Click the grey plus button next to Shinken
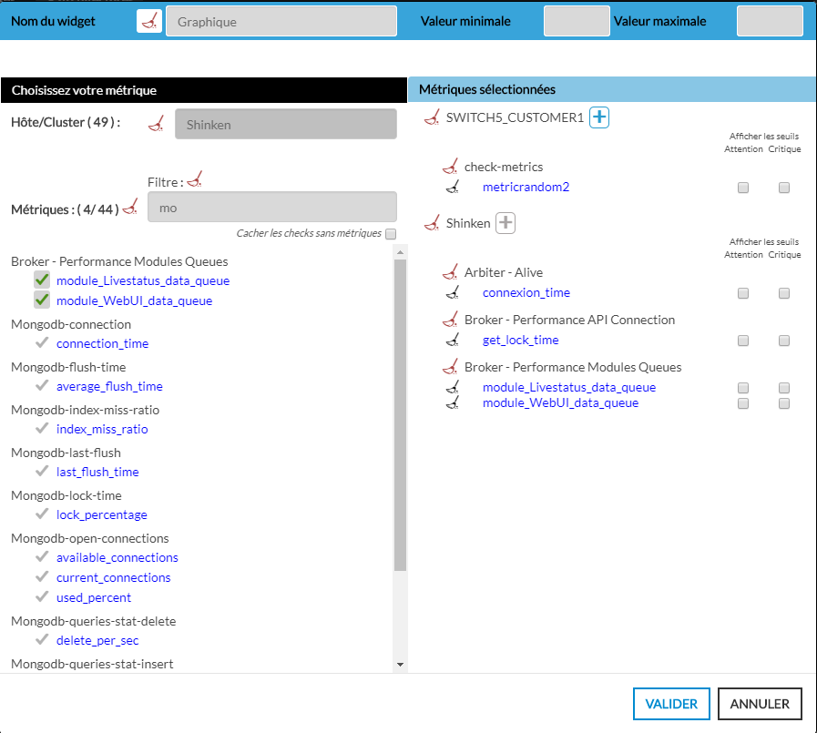Viewport: 817px width, 733px height. pos(506,223)
